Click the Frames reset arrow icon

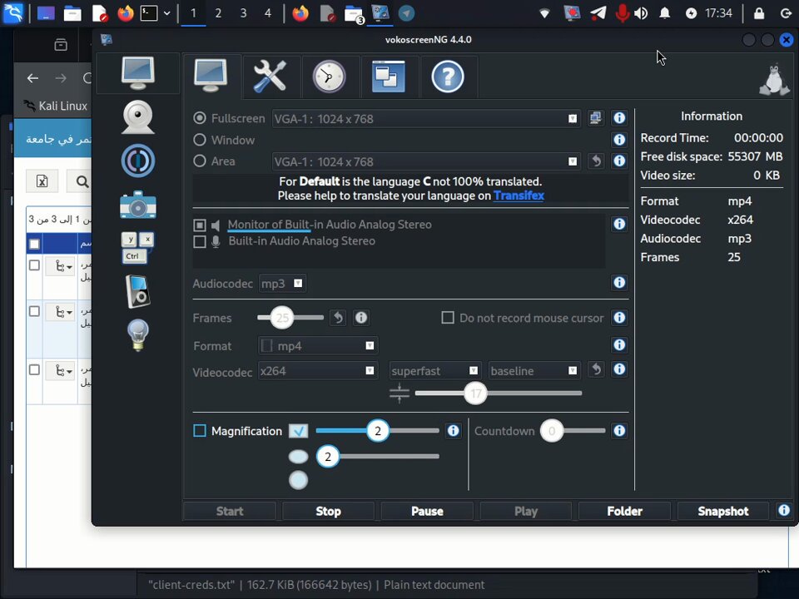click(338, 318)
